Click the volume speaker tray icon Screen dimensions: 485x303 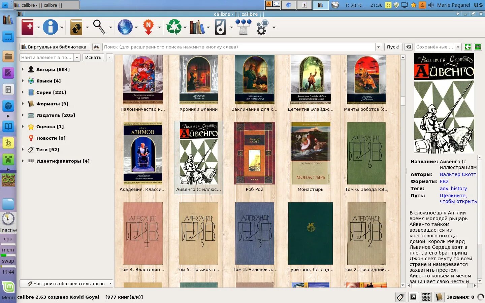tap(431, 5)
